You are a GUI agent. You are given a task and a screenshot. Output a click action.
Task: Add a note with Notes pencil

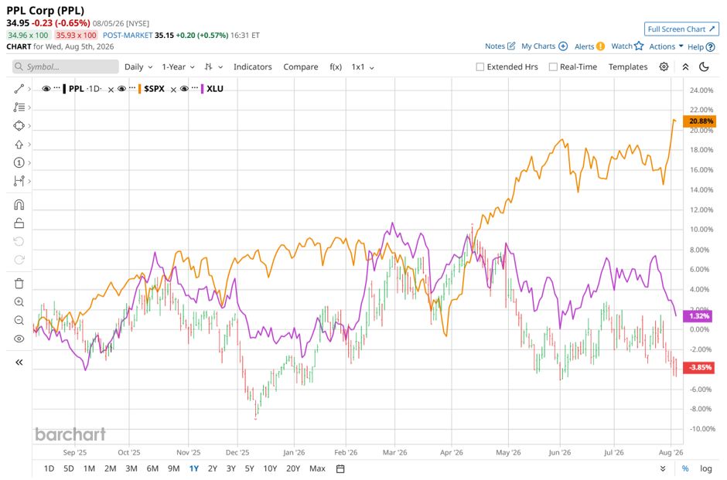511,46
